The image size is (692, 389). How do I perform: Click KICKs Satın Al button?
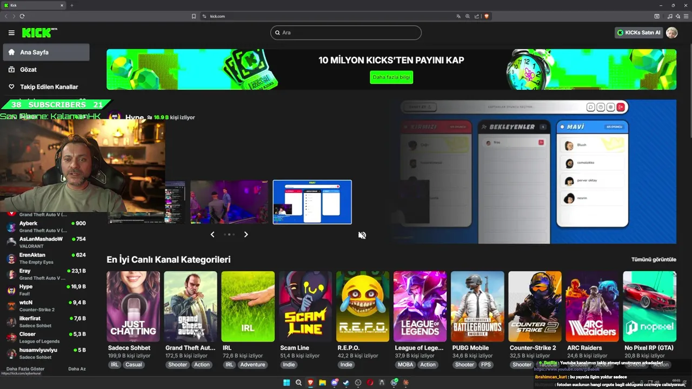639,32
